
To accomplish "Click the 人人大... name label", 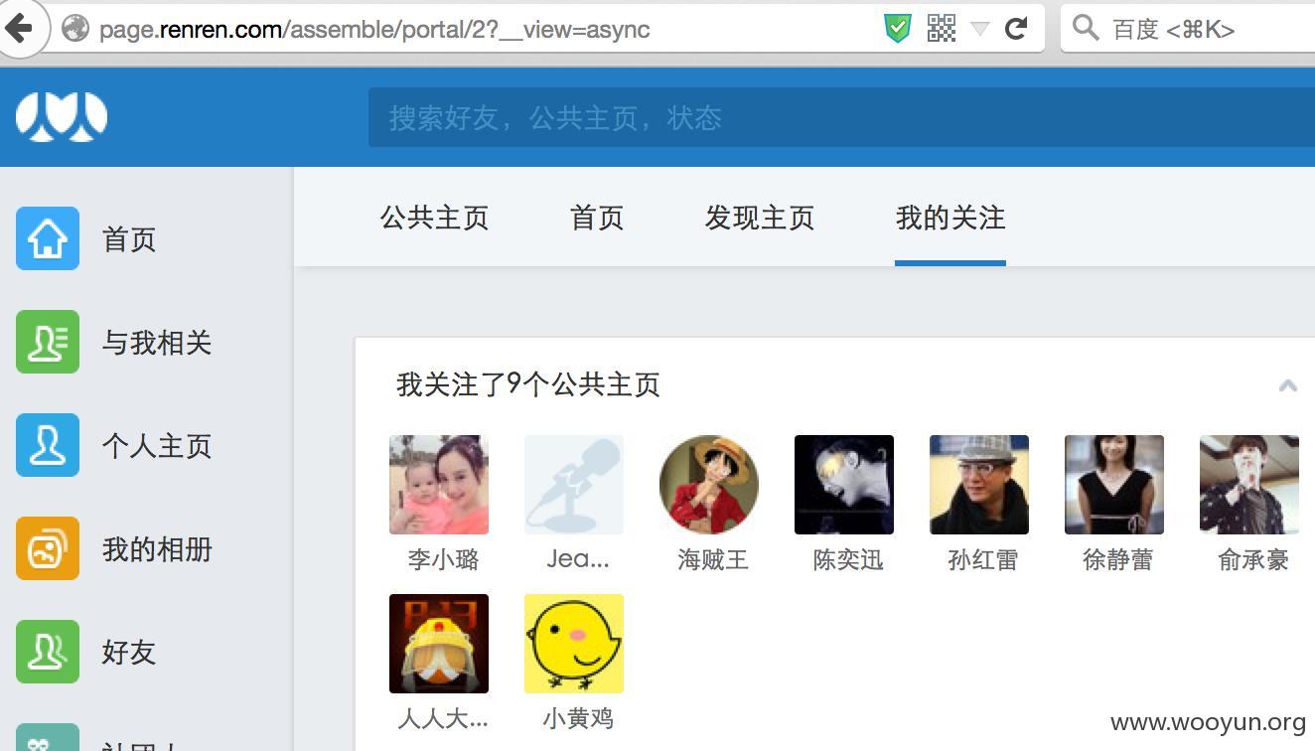I will point(443,718).
